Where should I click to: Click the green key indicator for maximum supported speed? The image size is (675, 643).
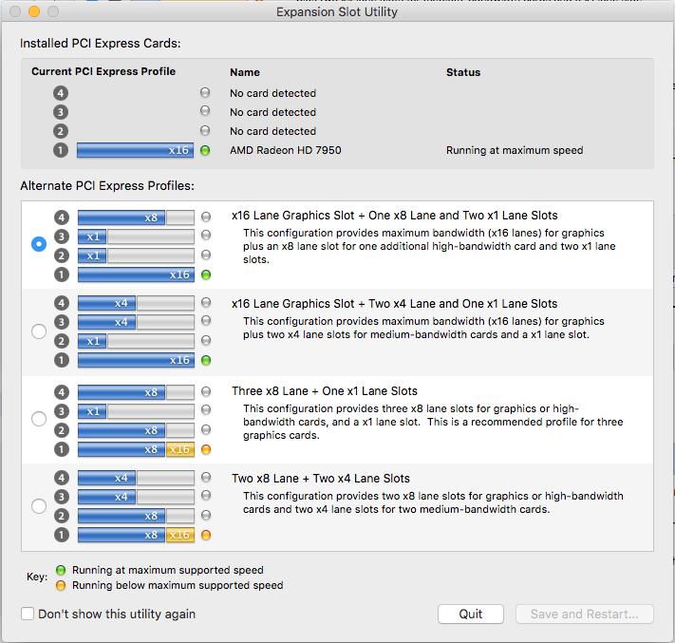click(x=61, y=570)
